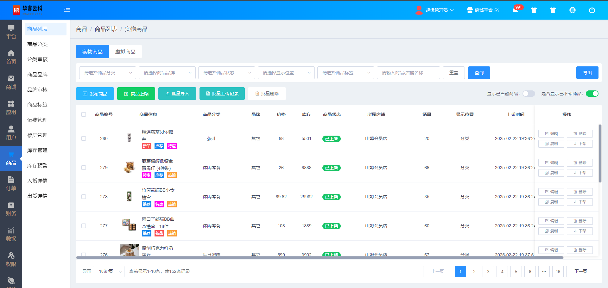
Task: Click the power logout icon
Action: [592, 10]
